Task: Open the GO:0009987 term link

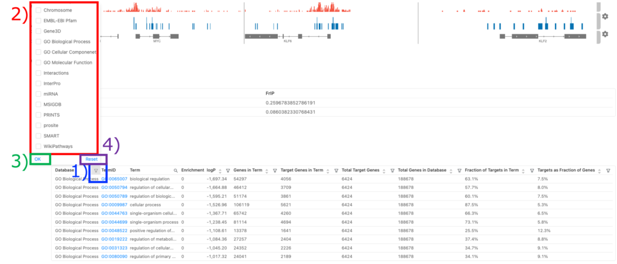Action: click(x=114, y=204)
